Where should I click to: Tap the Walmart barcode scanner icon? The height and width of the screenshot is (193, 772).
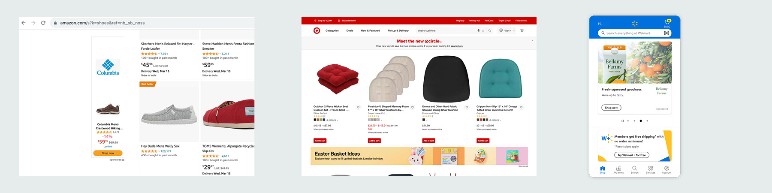pos(666,33)
